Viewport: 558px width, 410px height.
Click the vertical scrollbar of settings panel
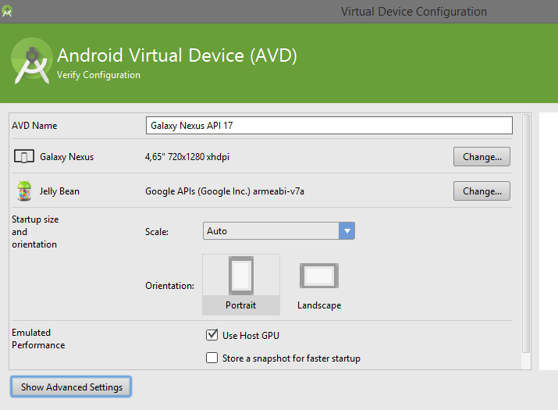tap(526, 234)
